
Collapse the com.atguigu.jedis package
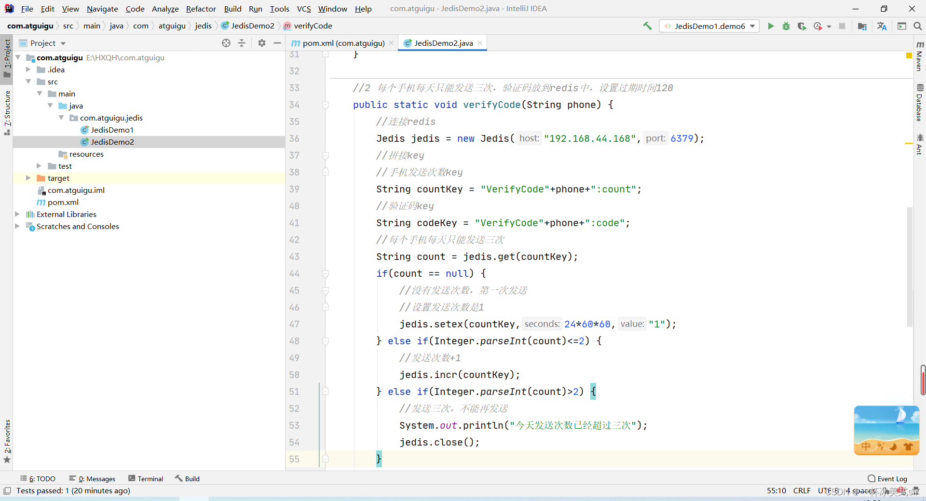coord(61,118)
